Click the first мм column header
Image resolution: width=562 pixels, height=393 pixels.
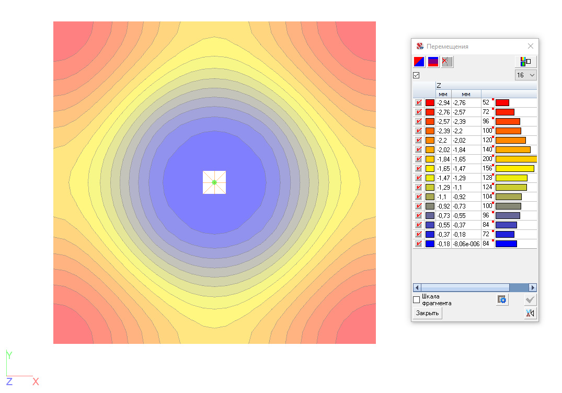click(443, 94)
